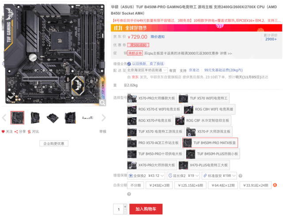Click the question mark below 不分期

129,194
